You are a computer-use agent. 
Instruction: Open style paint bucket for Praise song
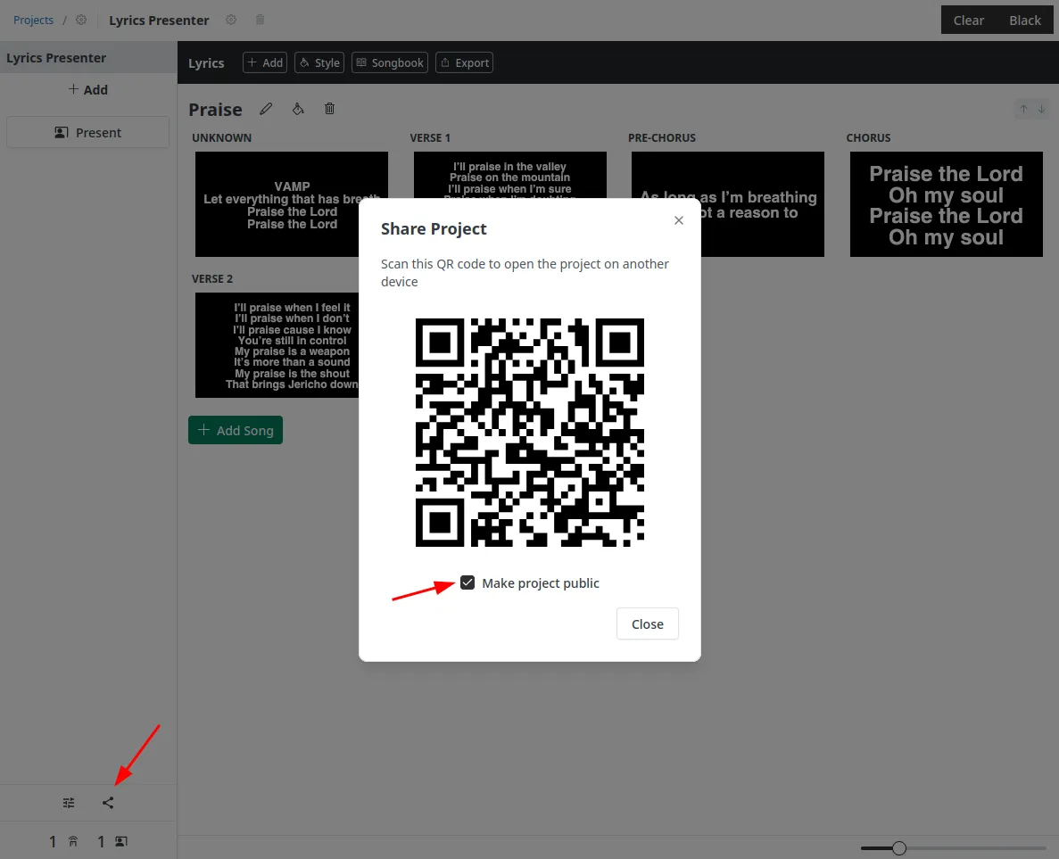(298, 109)
